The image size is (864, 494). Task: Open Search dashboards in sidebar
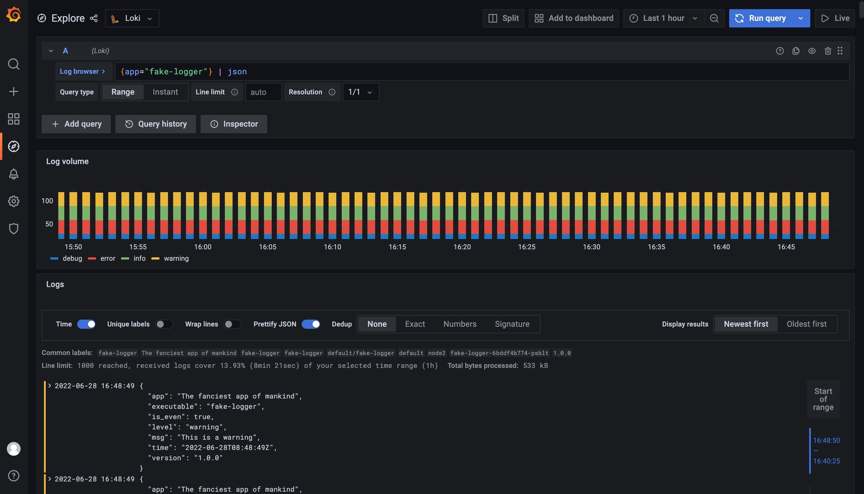(13, 64)
